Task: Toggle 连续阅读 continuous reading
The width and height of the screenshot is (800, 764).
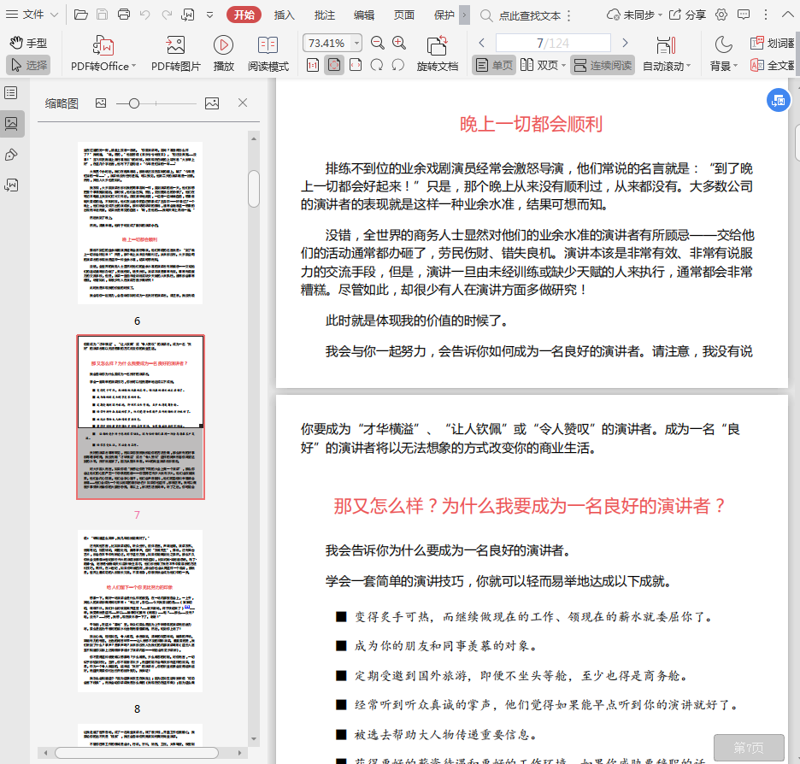Action: click(x=603, y=65)
